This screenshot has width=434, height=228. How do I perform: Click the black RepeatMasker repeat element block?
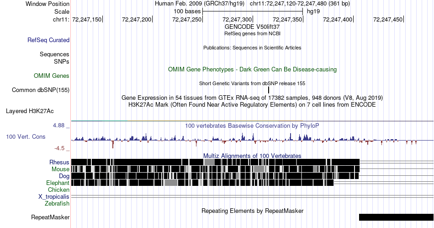(x=396, y=217)
